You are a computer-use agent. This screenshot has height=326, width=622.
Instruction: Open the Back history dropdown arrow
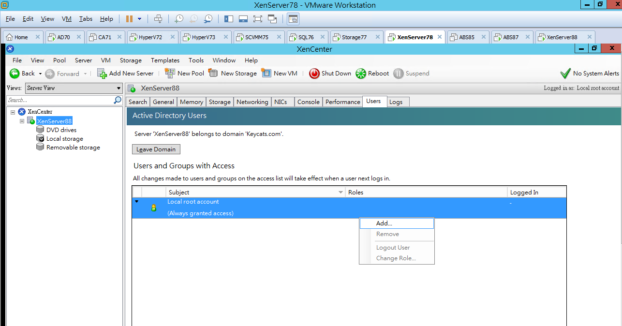[x=39, y=74]
